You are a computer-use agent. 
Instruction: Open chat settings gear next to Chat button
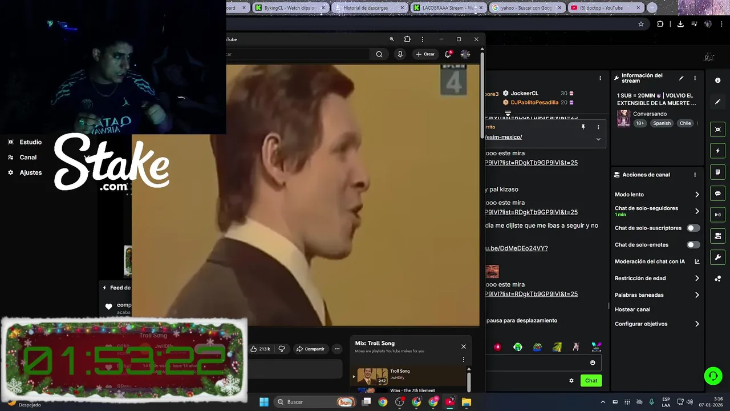point(571,381)
